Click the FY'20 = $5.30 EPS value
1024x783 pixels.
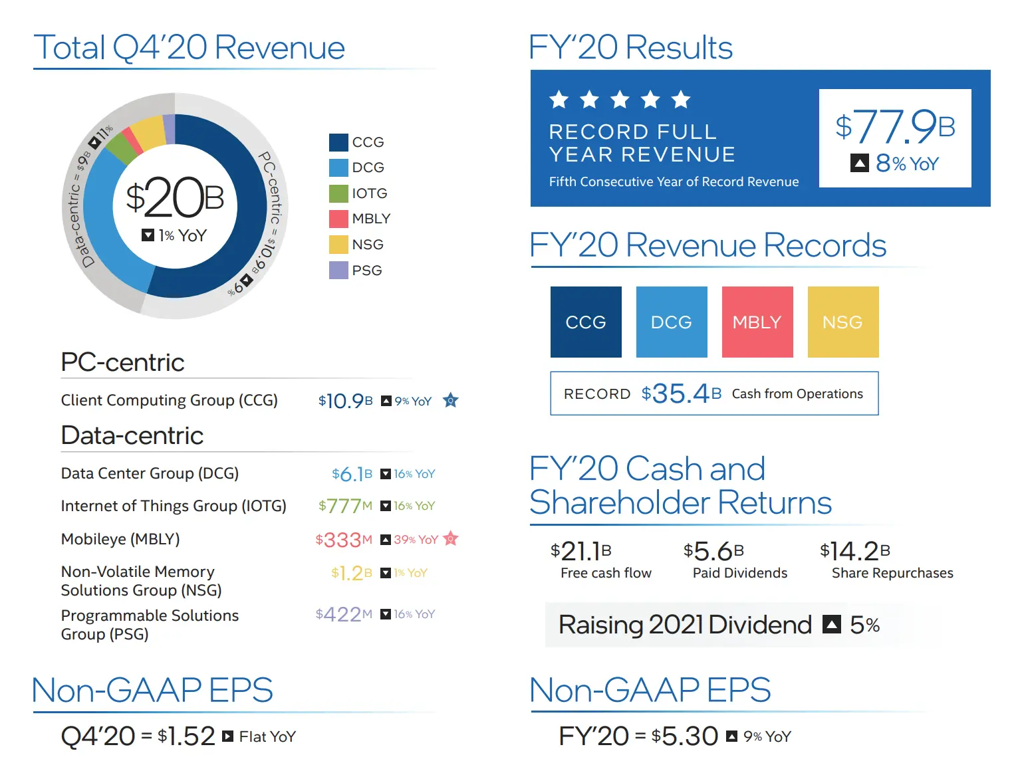tap(638, 736)
